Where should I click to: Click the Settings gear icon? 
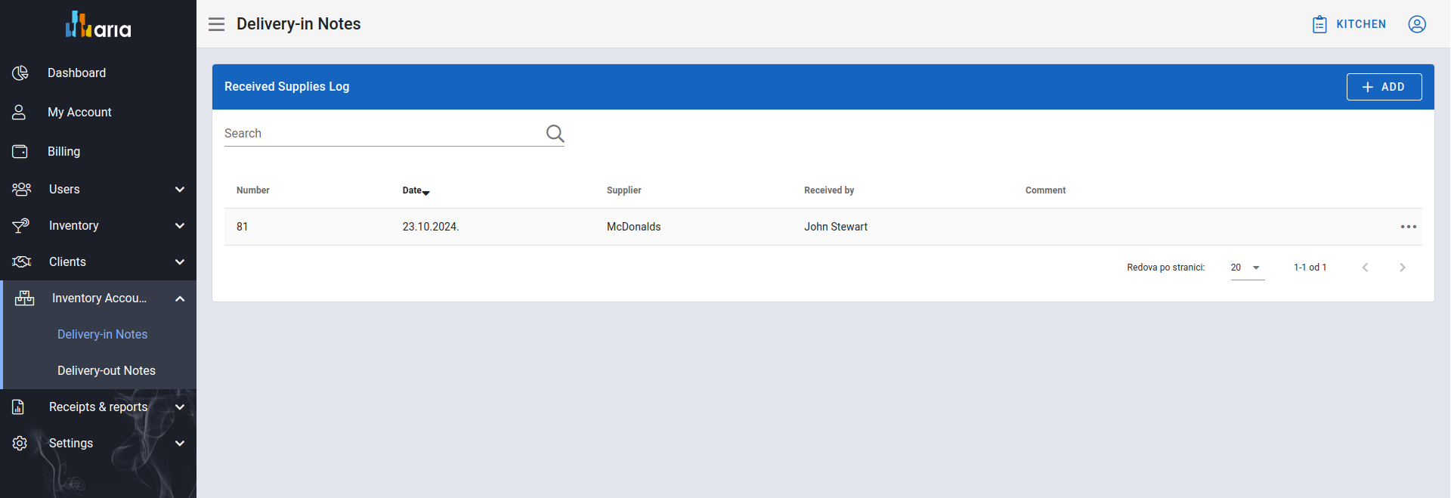20,443
